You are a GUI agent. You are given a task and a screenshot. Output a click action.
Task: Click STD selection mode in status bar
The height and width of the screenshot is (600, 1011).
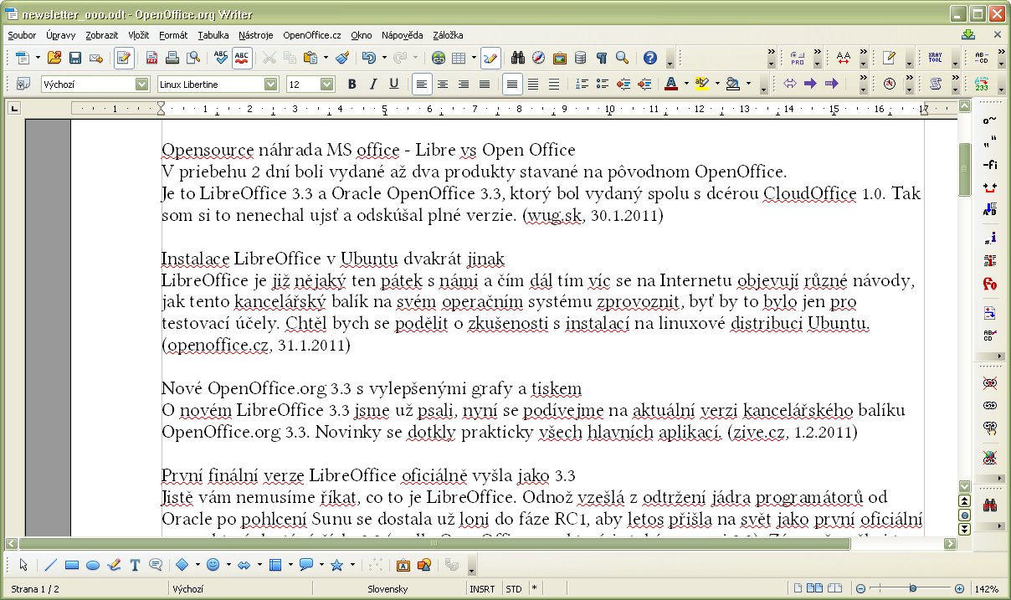point(513,589)
